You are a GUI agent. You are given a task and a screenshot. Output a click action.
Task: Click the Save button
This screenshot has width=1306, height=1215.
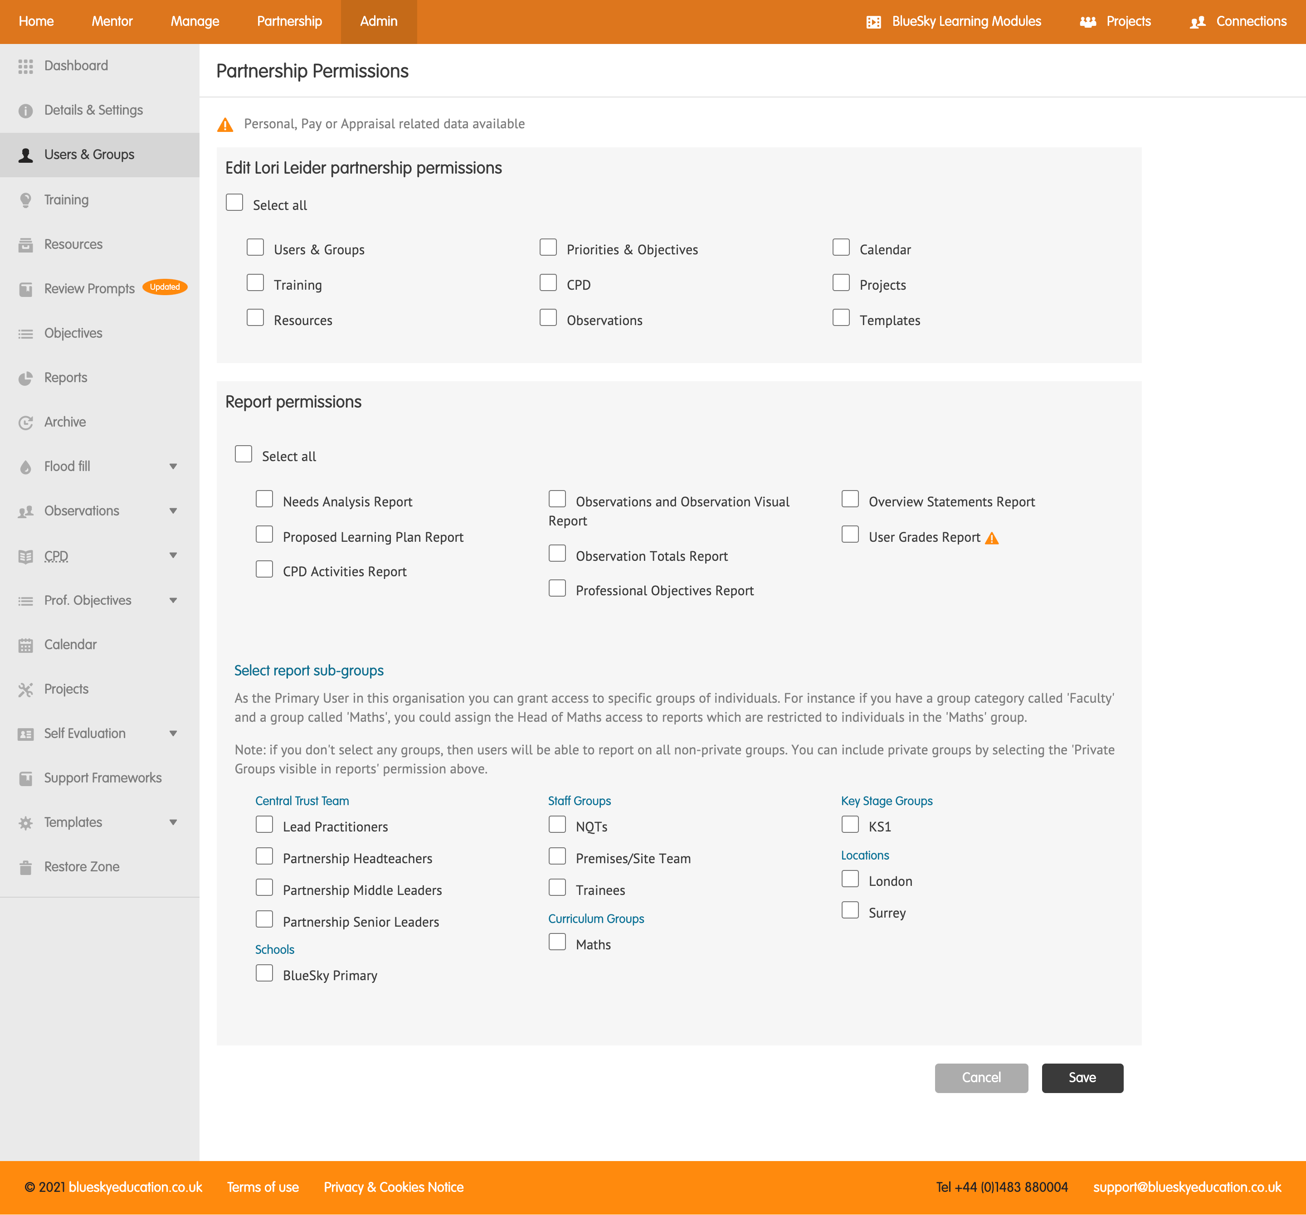(1082, 1079)
